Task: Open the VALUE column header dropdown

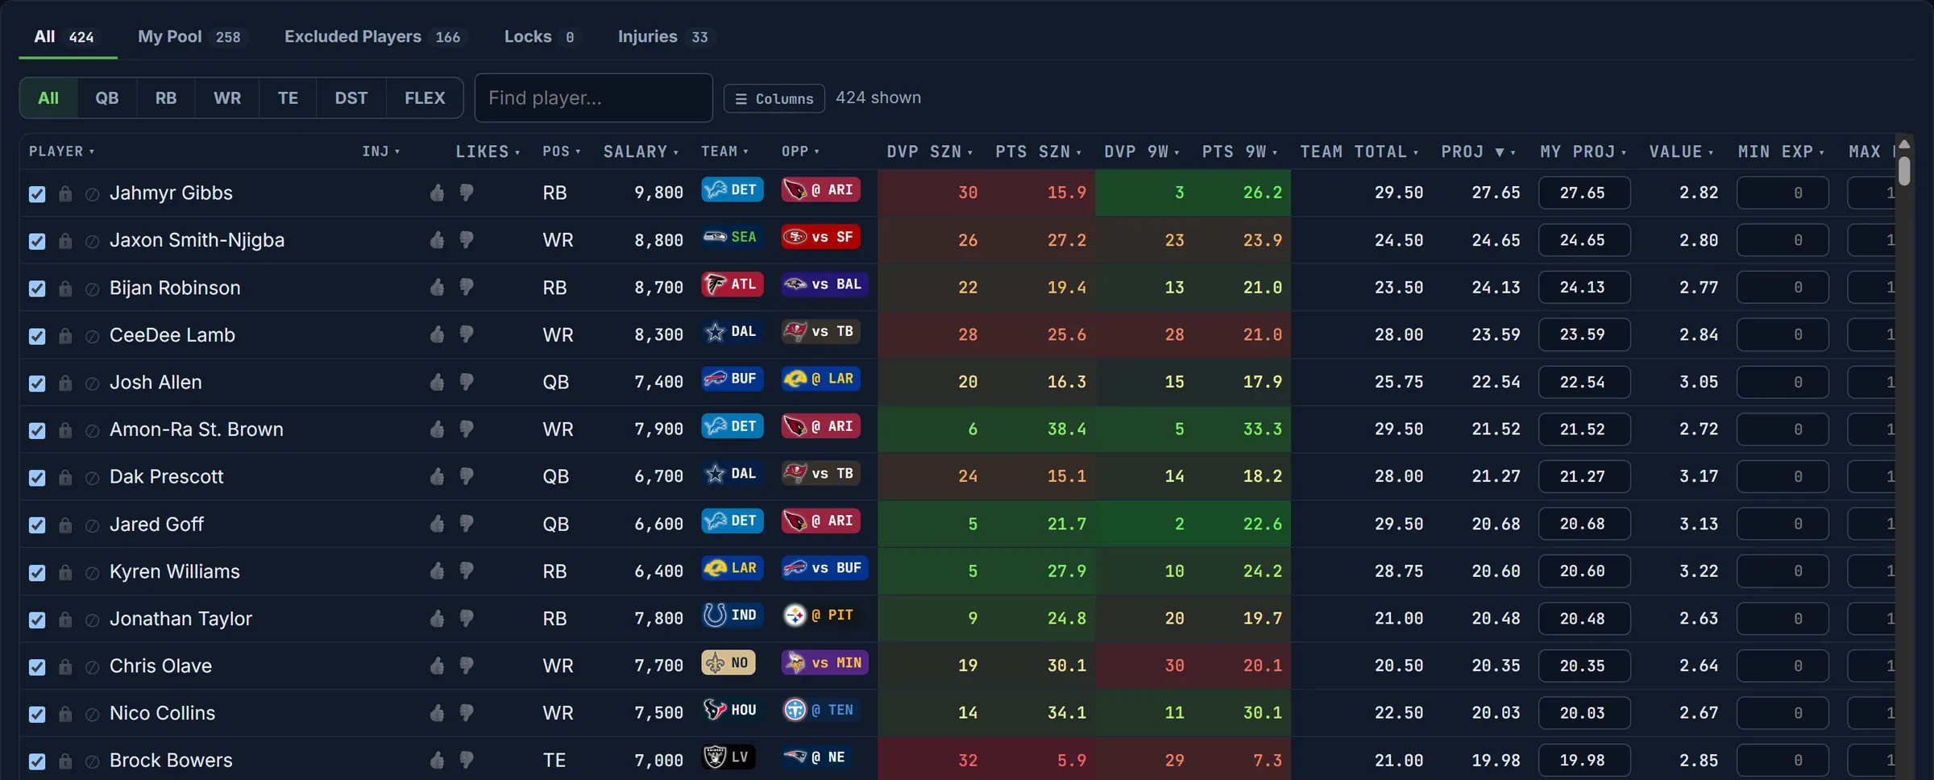Action: pyautogui.click(x=1681, y=151)
